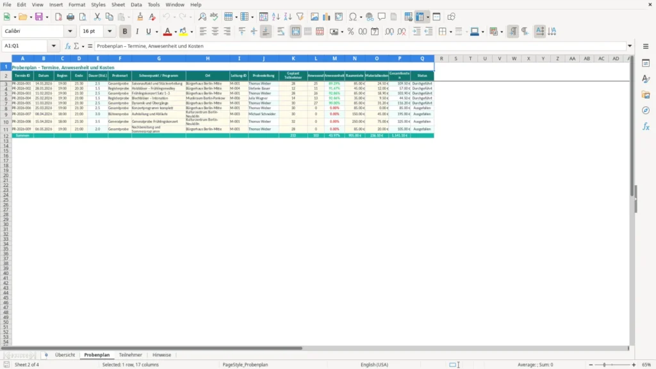Screen dimensions: 656x369
Task: Insert a special character
Action: (x=353, y=17)
